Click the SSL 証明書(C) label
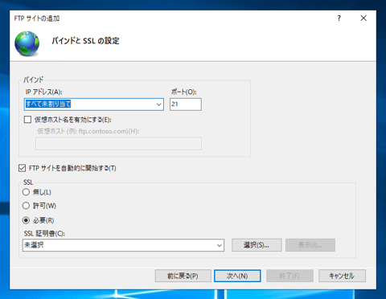Image resolution: width=386 pixels, height=299 pixels. tap(44, 233)
